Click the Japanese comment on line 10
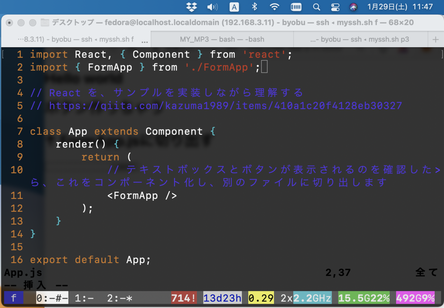This screenshot has width=444, height=308. pyautogui.click(x=236, y=176)
